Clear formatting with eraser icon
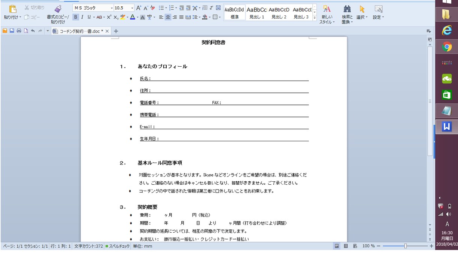Screen dimensions: 458x257 tap(152, 8)
